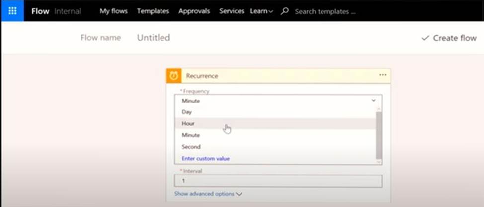The width and height of the screenshot is (484, 207).
Task: Expand Show advanced options
Action: [x=208, y=194]
